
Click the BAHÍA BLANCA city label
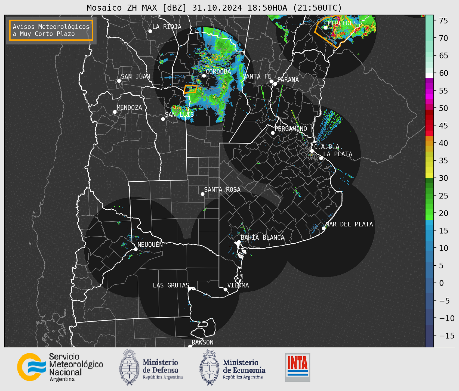pos(263,238)
